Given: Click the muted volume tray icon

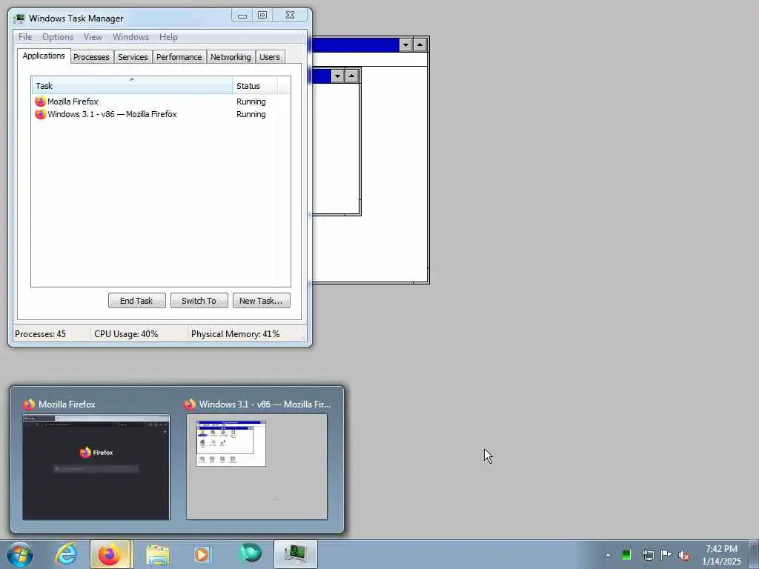Looking at the screenshot, I should tap(684, 556).
